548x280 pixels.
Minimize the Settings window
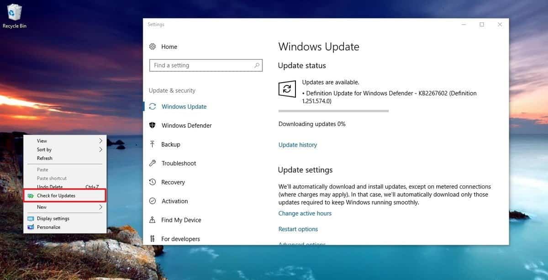(464, 25)
